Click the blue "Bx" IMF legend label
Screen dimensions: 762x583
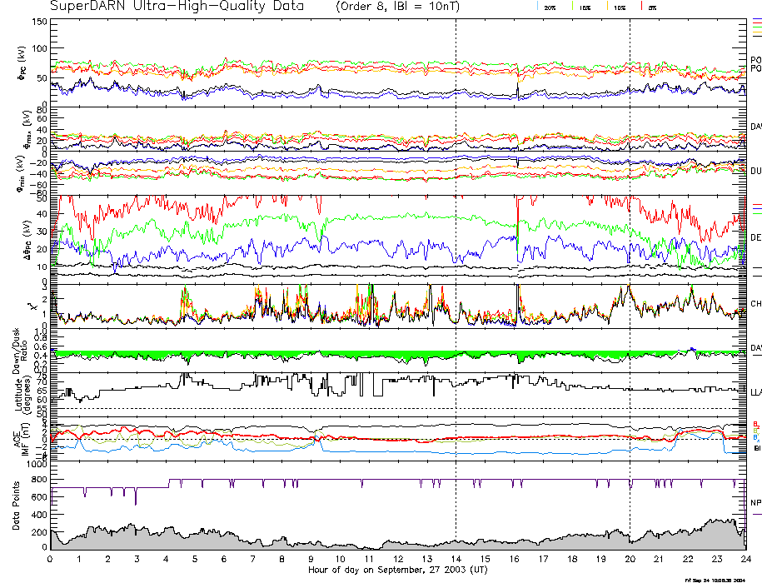755,438
